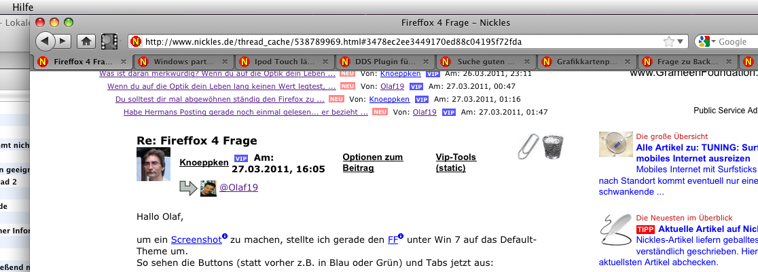Screen dimensions: 758x272
Task: Open Olaf19 author link dated 27.03.2011, 01:47
Action: (425, 112)
